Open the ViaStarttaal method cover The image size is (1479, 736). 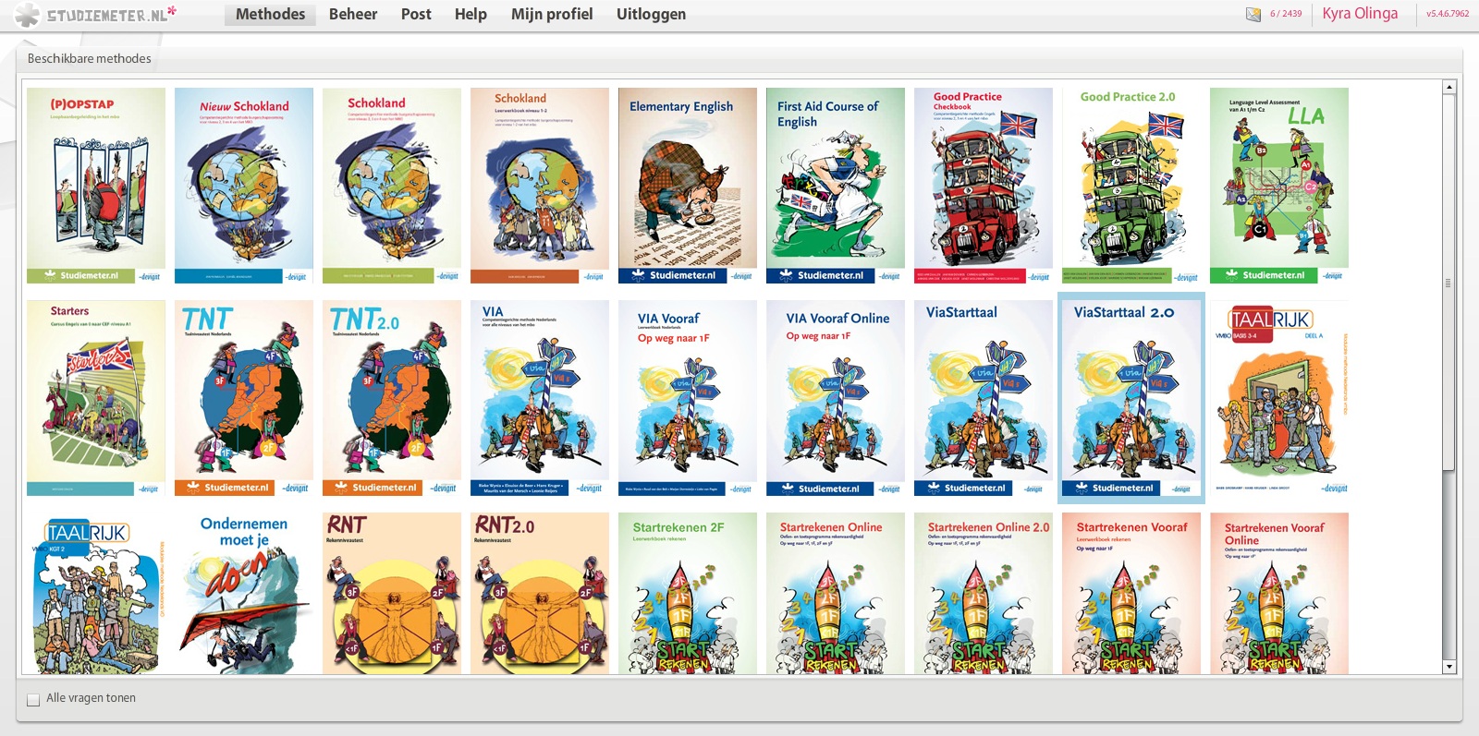[984, 398]
